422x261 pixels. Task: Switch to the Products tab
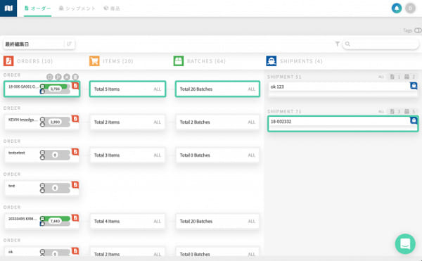coord(112,8)
